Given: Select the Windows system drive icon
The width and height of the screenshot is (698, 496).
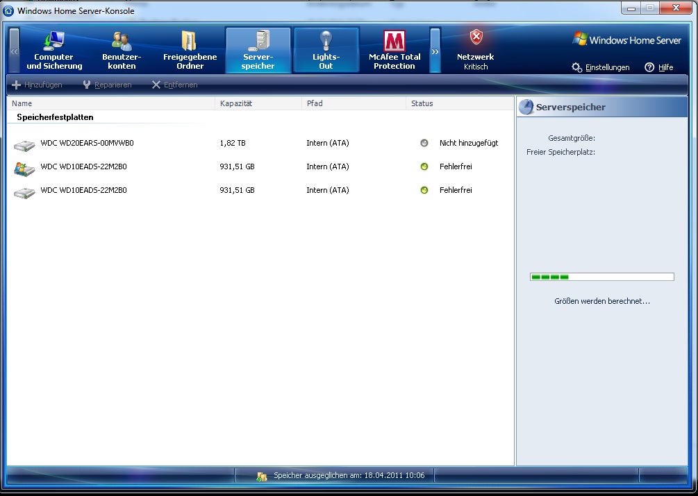Looking at the screenshot, I should tap(24, 169).
